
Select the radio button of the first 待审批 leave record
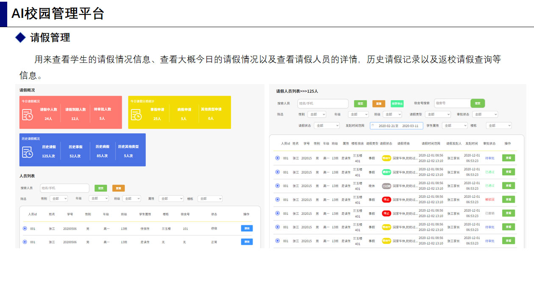[278, 158]
